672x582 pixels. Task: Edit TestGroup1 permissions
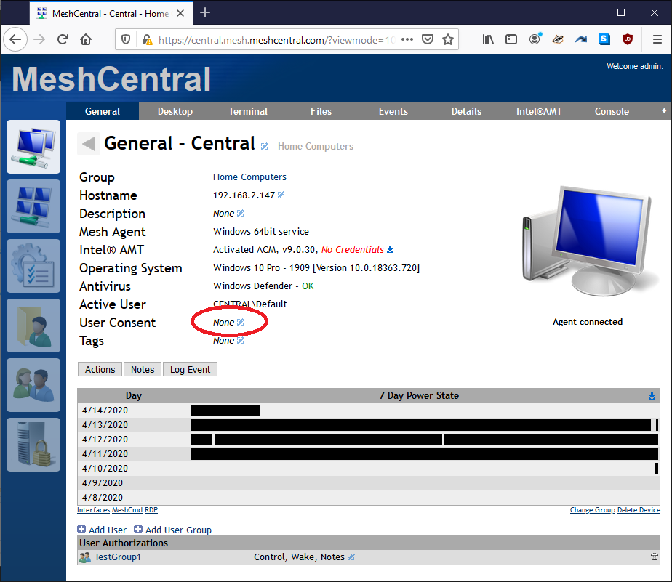(351, 557)
